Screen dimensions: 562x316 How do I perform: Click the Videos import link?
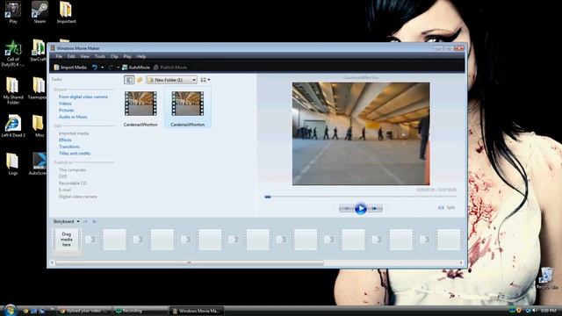[x=65, y=104]
